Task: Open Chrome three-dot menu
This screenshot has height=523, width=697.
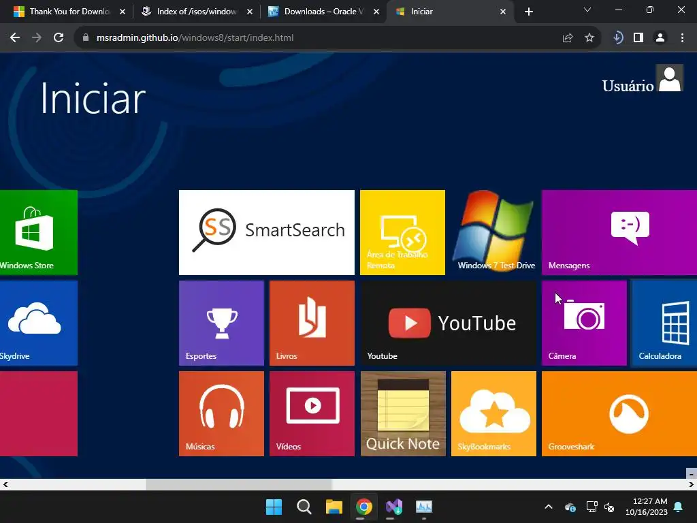Action: (682, 38)
